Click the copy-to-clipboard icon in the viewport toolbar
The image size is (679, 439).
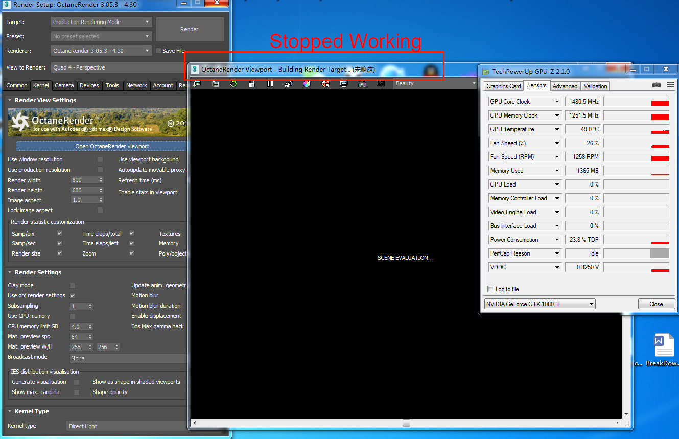pos(215,83)
